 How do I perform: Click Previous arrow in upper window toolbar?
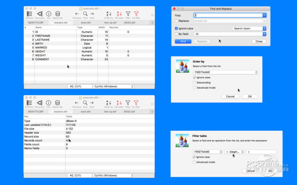(77, 15)
